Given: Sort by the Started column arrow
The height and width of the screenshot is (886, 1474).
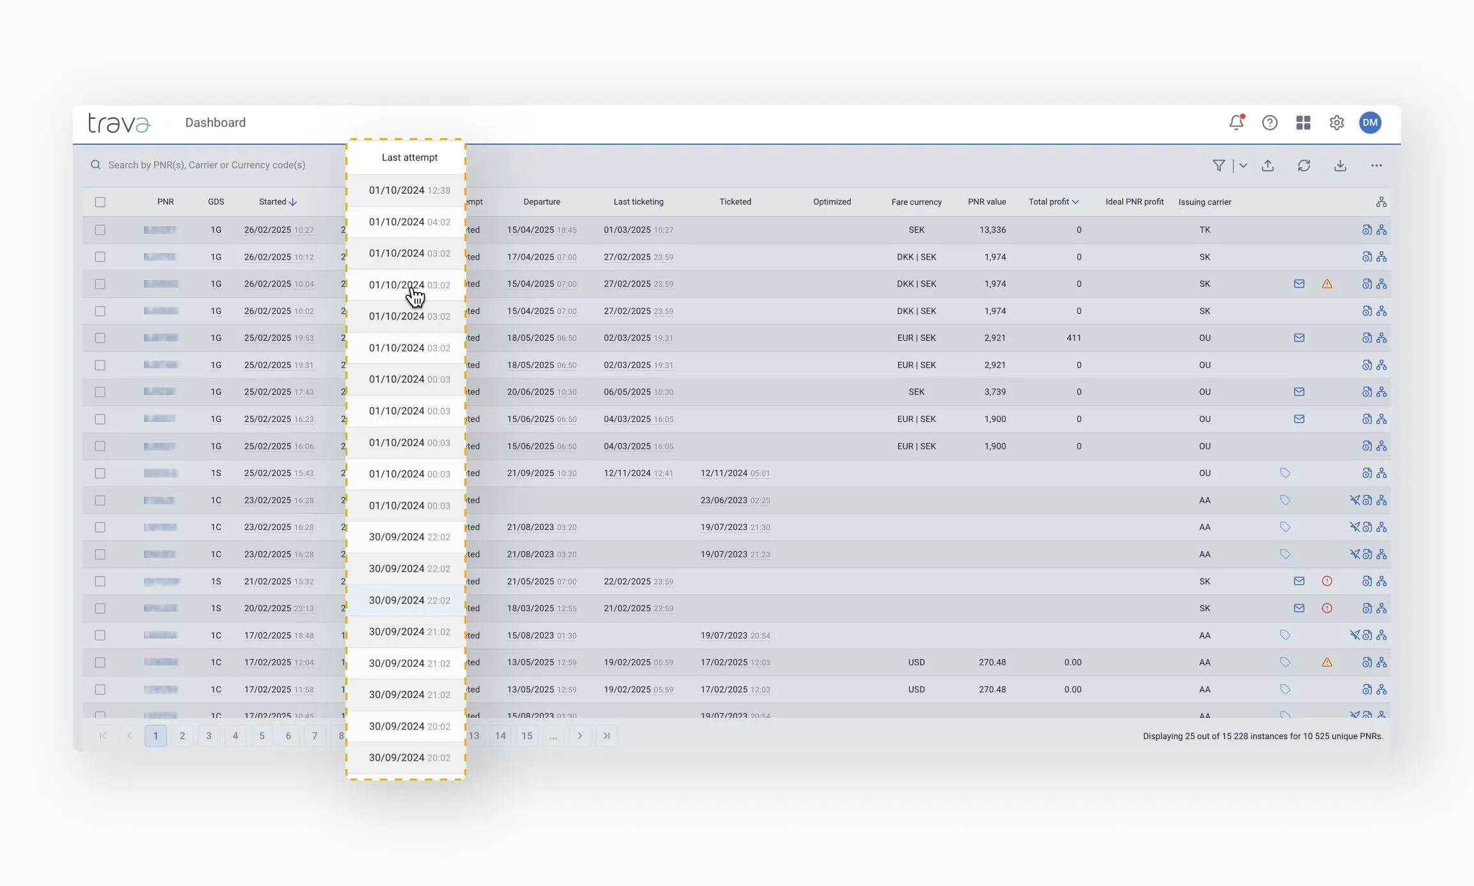Looking at the screenshot, I should [x=292, y=202].
